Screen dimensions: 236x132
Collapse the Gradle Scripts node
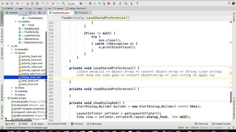click(5, 98)
